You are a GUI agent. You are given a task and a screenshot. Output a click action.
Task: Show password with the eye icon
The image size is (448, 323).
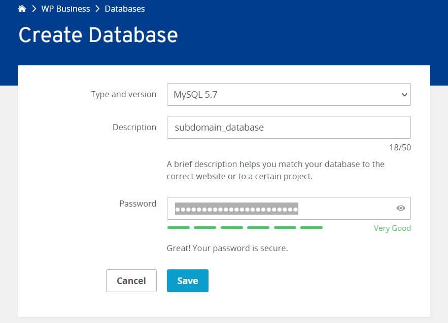401,208
